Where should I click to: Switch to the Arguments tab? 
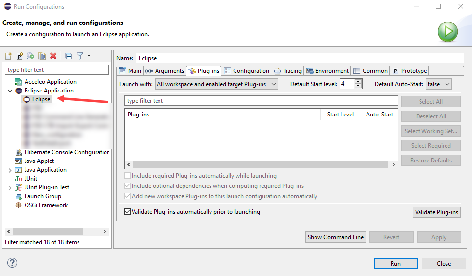[164, 71]
